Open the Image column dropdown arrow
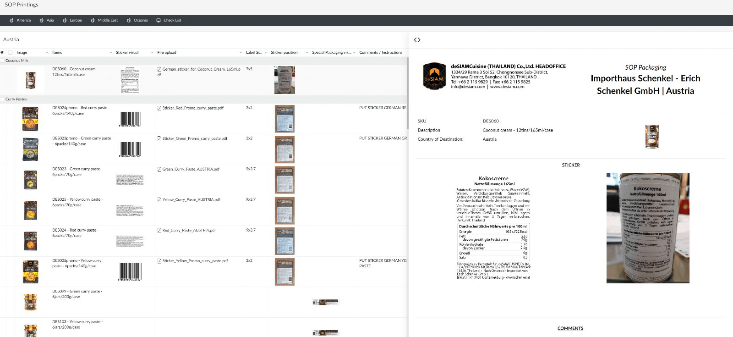 click(x=47, y=53)
